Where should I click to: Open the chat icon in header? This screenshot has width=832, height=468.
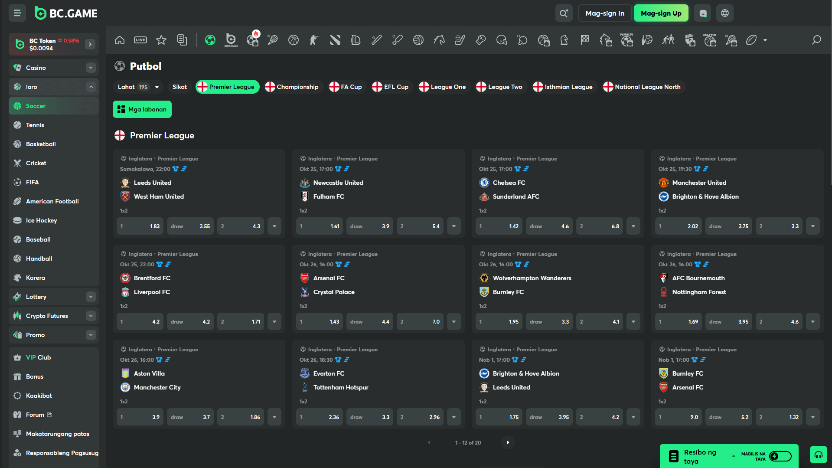703,13
